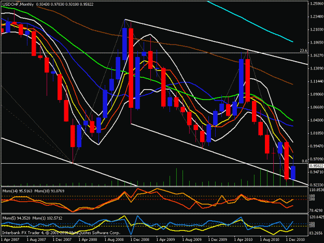The image size is (324, 243).
Task: Click the Mom(1) 102.5712 indicator label
Action: [47, 218]
